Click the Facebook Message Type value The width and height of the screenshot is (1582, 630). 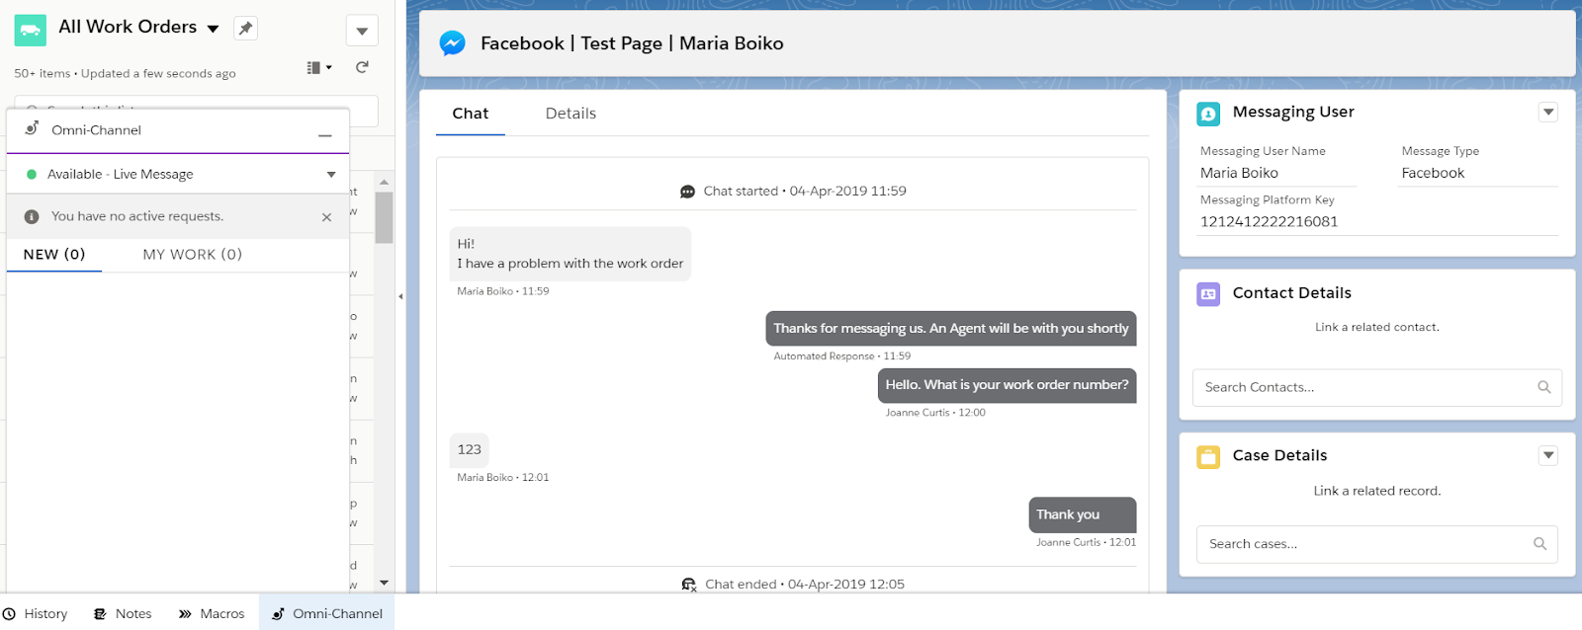(1433, 173)
